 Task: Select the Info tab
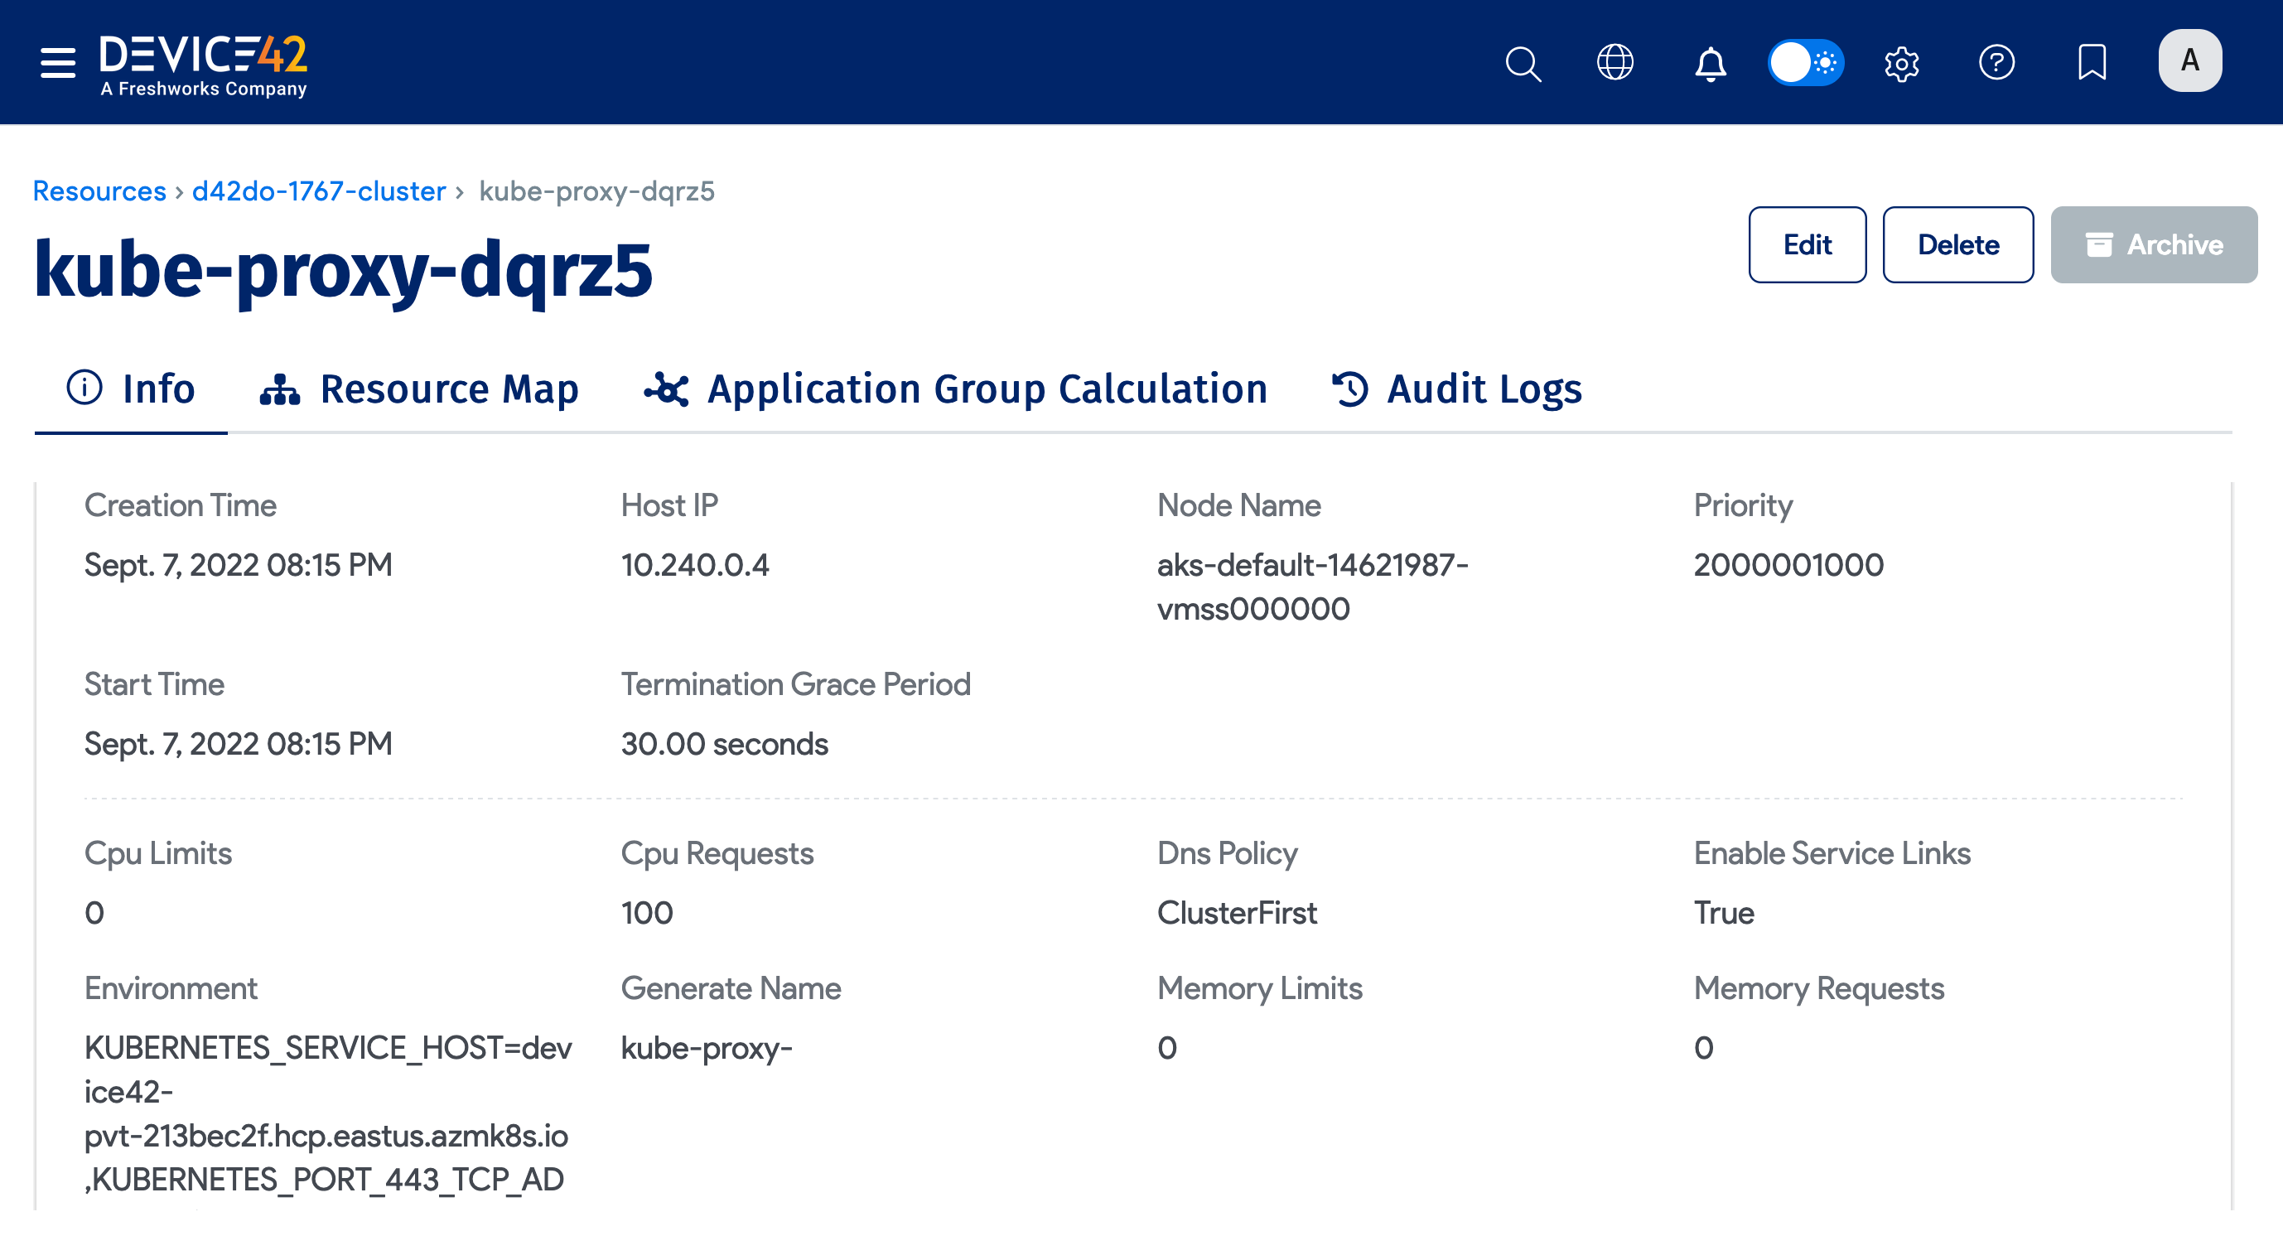(x=131, y=389)
